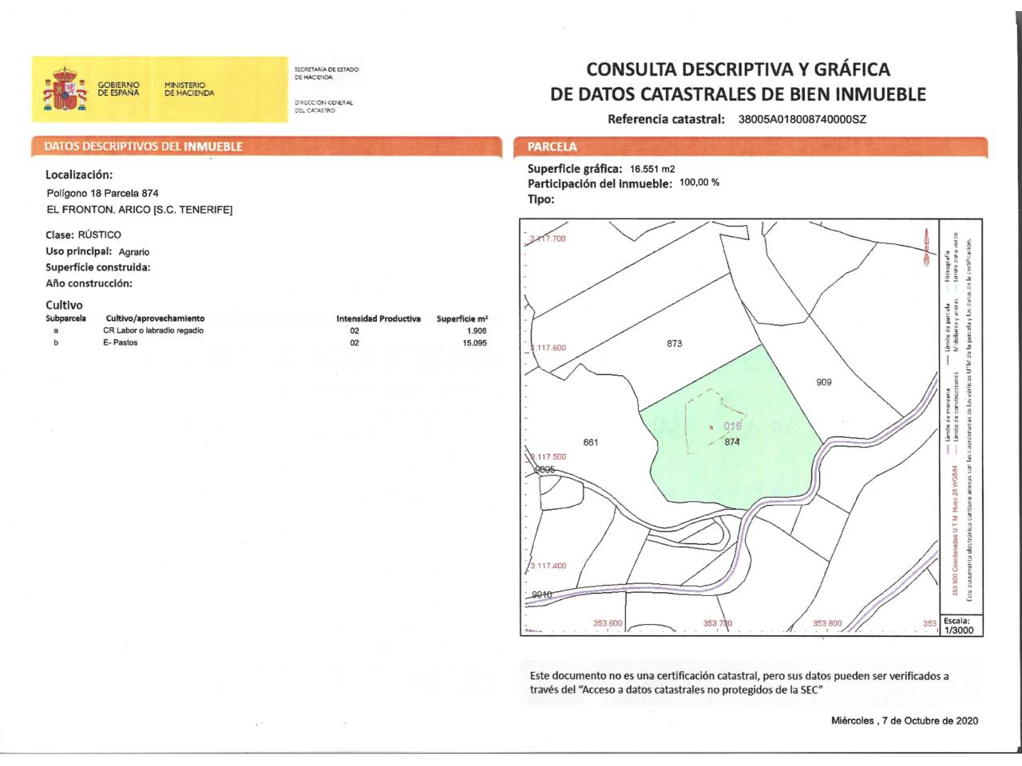The image size is (1022, 766).
Task: Click the '3.117.700' coordinate label
Action: tap(548, 239)
